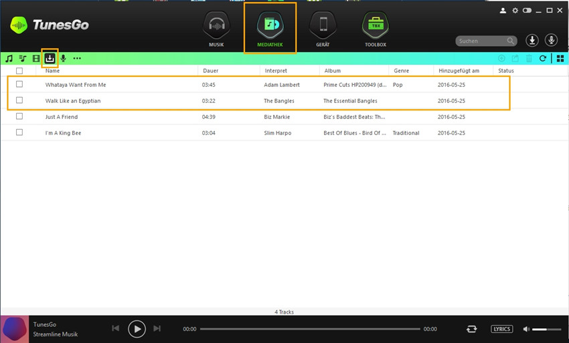The image size is (569, 343).
Task: Click the delete trash icon
Action: pyautogui.click(x=529, y=58)
